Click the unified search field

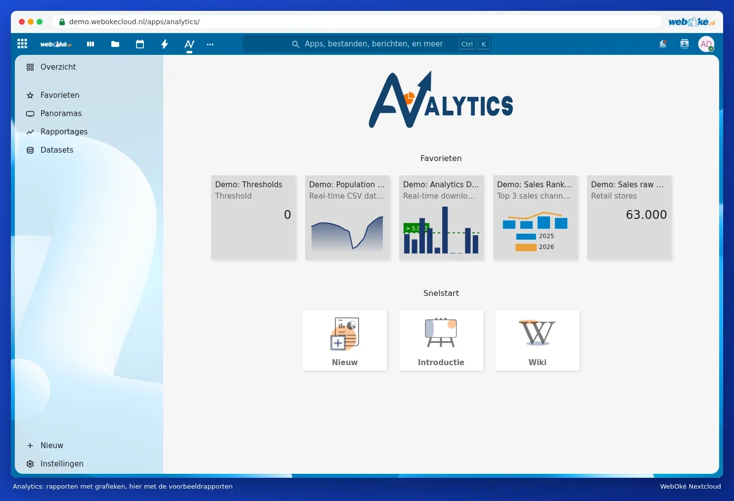pos(367,44)
